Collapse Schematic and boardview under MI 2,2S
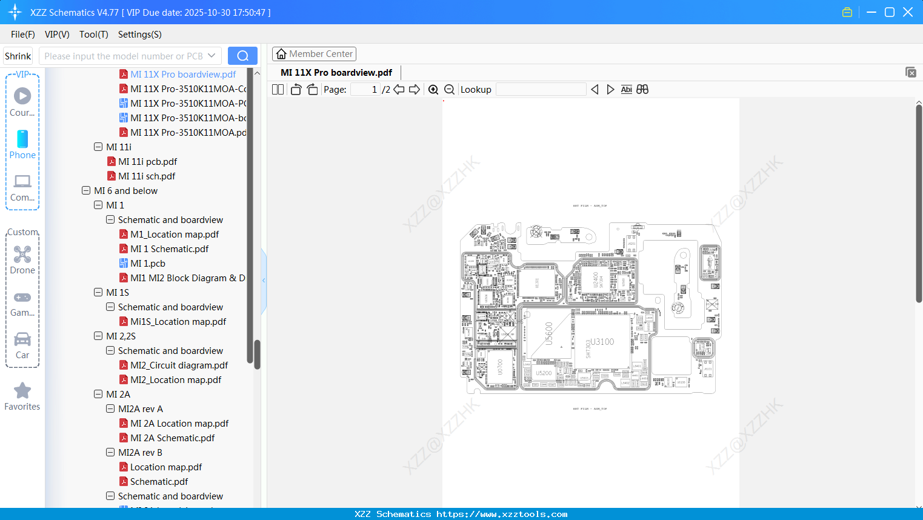Screen dimensions: 923x520 tap(110, 350)
